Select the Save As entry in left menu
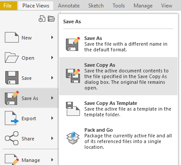The width and height of the screenshot is (181, 165). click(x=29, y=98)
